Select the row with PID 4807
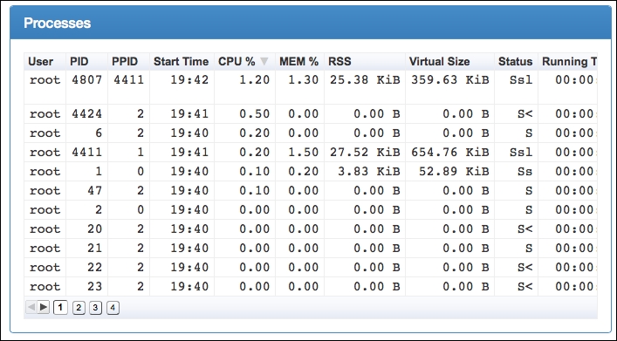This screenshot has height=341, width=617. (311, 87)
